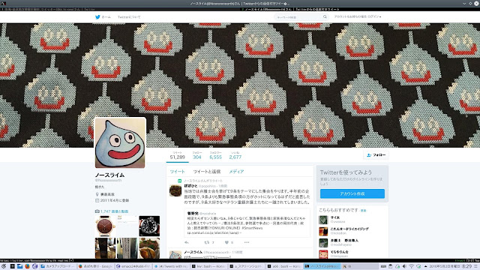Click the ぽぽひと username
The height and width of the screenshot is (270, 480).
tap(190, 186)
